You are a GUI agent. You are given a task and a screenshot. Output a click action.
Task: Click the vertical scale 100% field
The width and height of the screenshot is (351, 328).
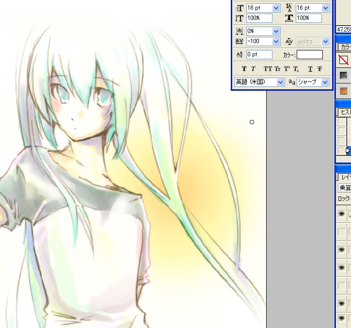(x=259, y=18)
